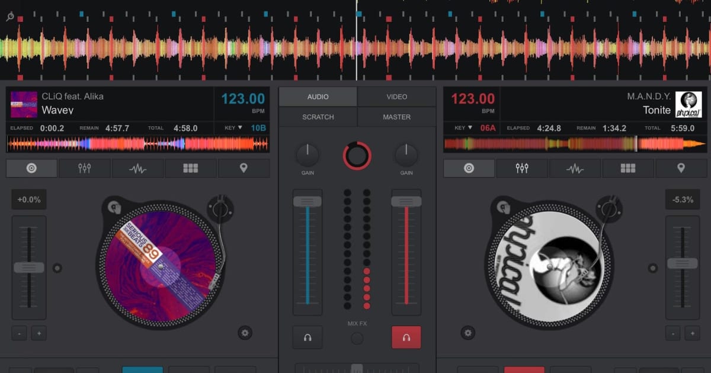Click the zoom magnifier on the waveform

pyautogui.click(x=9, y=17)
